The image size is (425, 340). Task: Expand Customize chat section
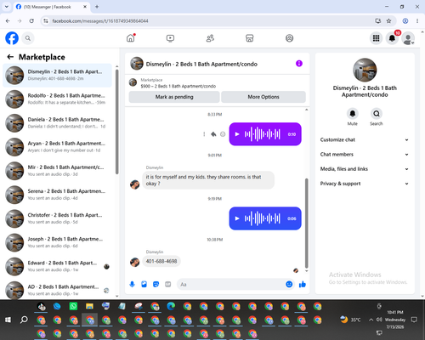point(365,139)
